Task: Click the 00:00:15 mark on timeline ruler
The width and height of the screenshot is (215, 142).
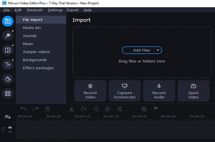Action: pos(111,117)
